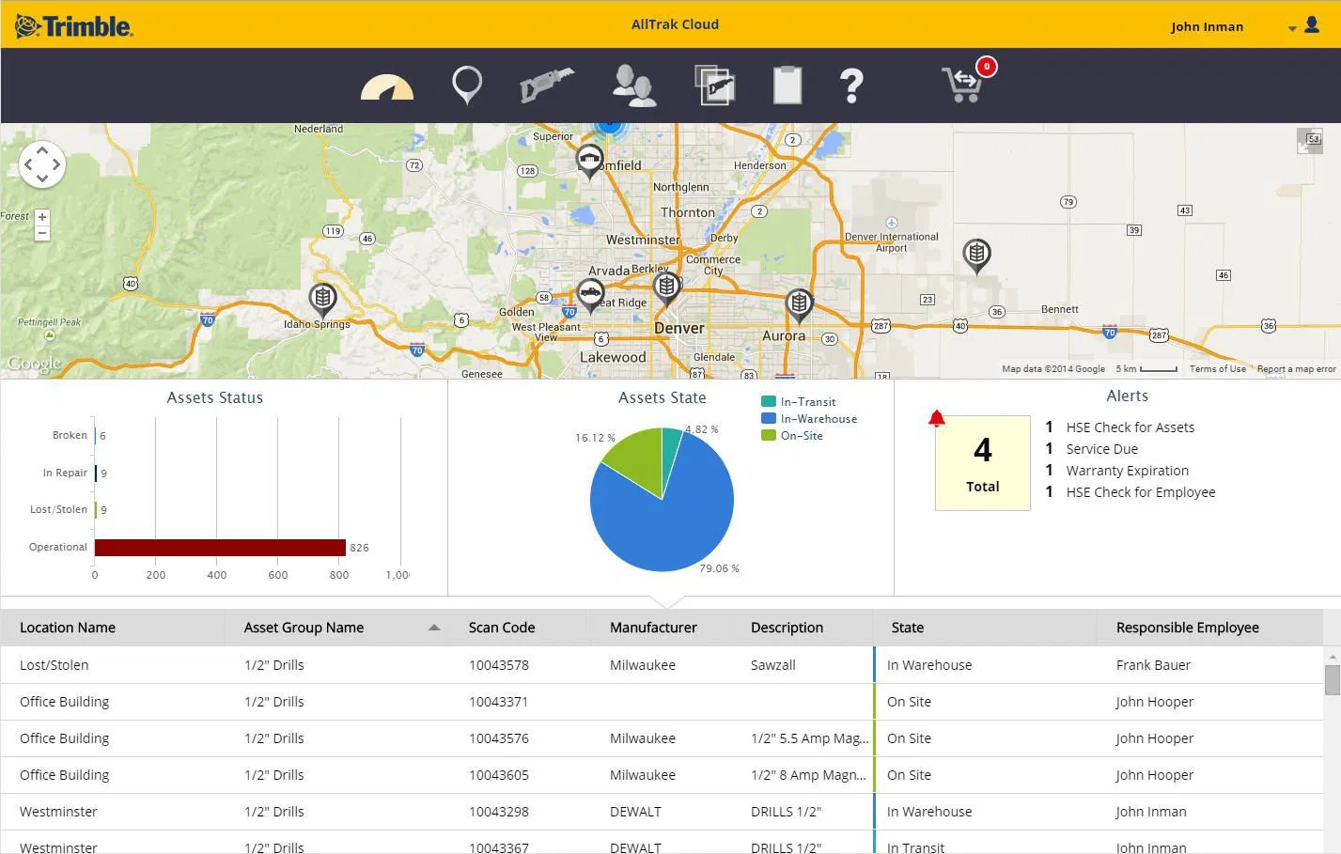1341x854 pixels.
Task: Open Help via the question mark icon
Action: point(851,85)
